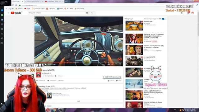
Task: Open the 'ПЛОХИЕ ШУТКИ #2' suggested video
Action: [x=134, y=105]
